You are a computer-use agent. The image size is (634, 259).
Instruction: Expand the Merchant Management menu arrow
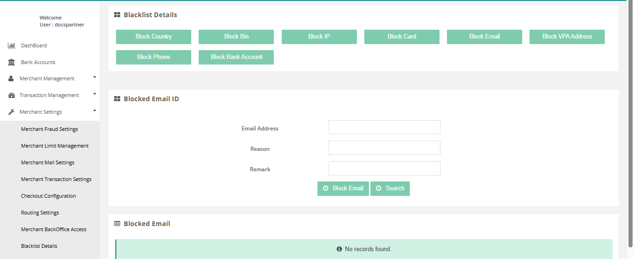coord(95,77)
